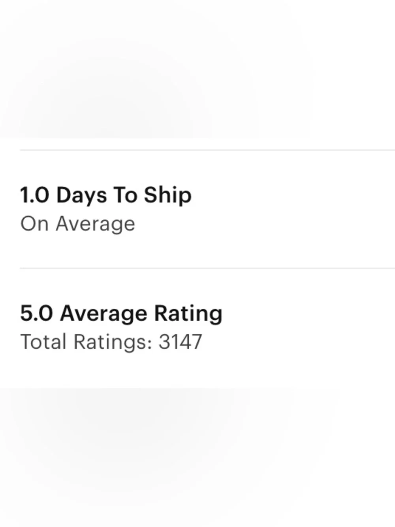Click the 3147 ratings count number
The height and width of the screenshot is (527, 395).
(181, 342)
